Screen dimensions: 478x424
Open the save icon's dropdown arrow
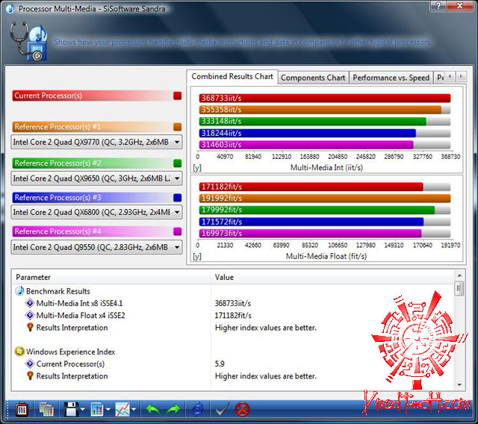click(83, 410)
